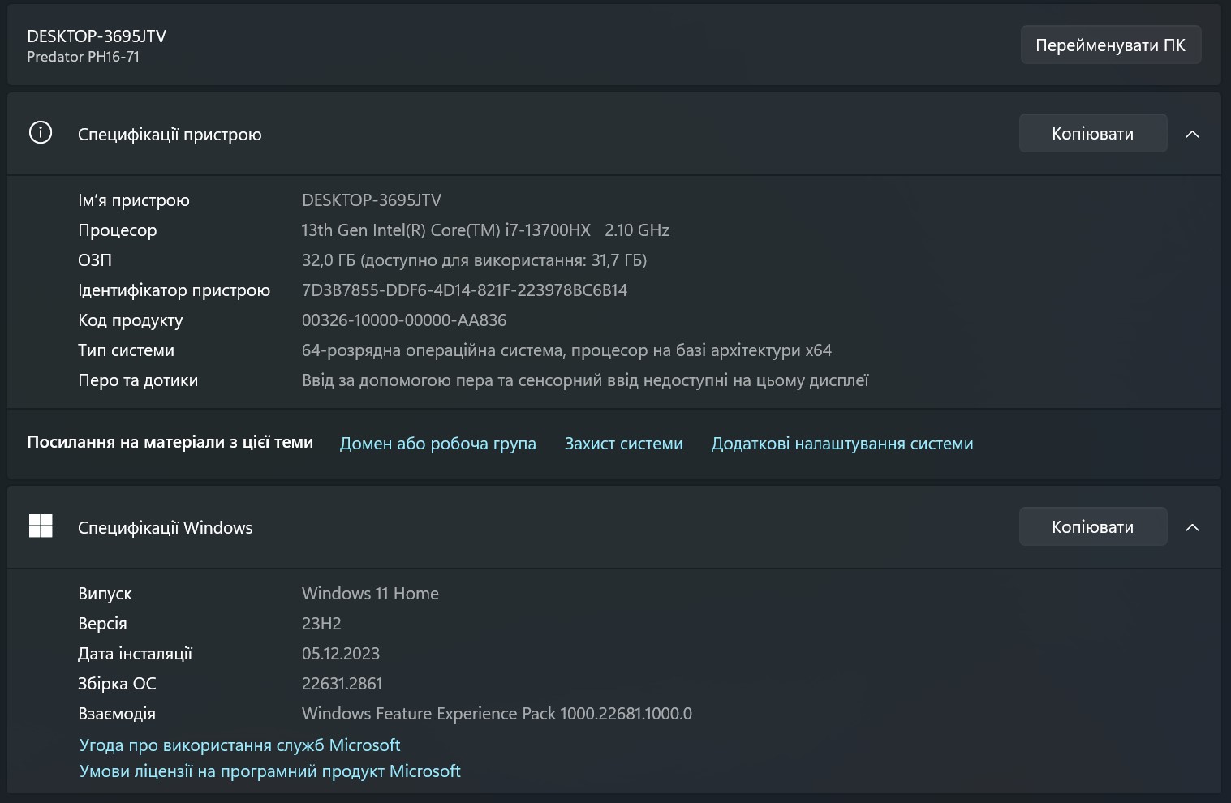This screenshot has width=1231, height=803.
Task: Click the OS build value 22631.2861
Action: pyautogui.click(x=342, y=684)
